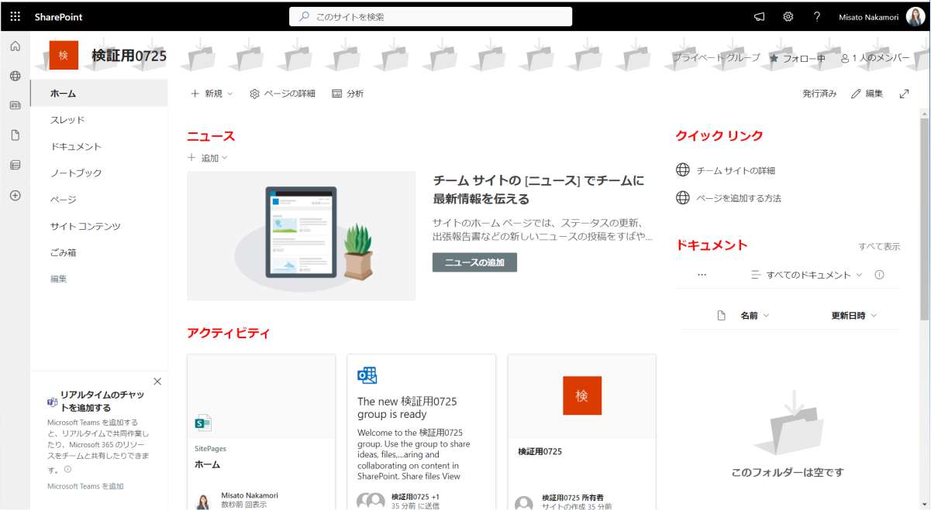This screenshot has height=510, width=931.
Task: Open the app launcher waffle icon
Action: 15,16
